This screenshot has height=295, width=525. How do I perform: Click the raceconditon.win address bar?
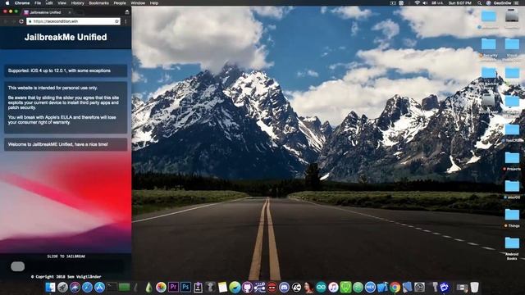pyautogui.click(x=73, y=21)
